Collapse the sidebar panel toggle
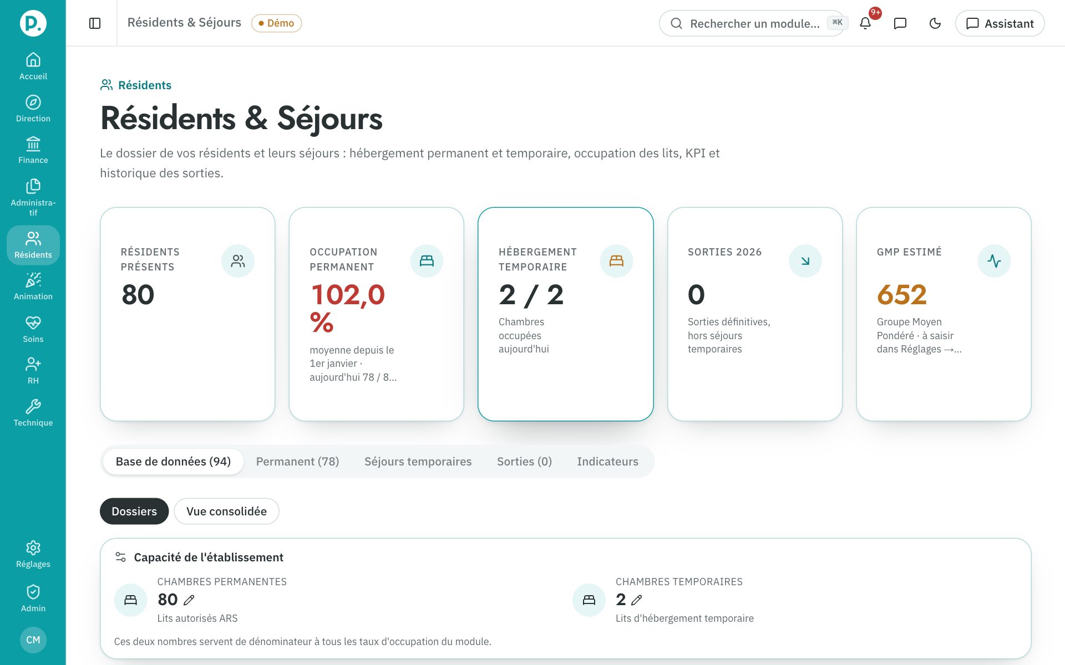 95,23
